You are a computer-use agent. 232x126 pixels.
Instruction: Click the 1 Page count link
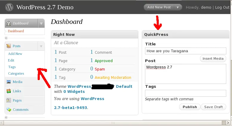coord(56,60)
